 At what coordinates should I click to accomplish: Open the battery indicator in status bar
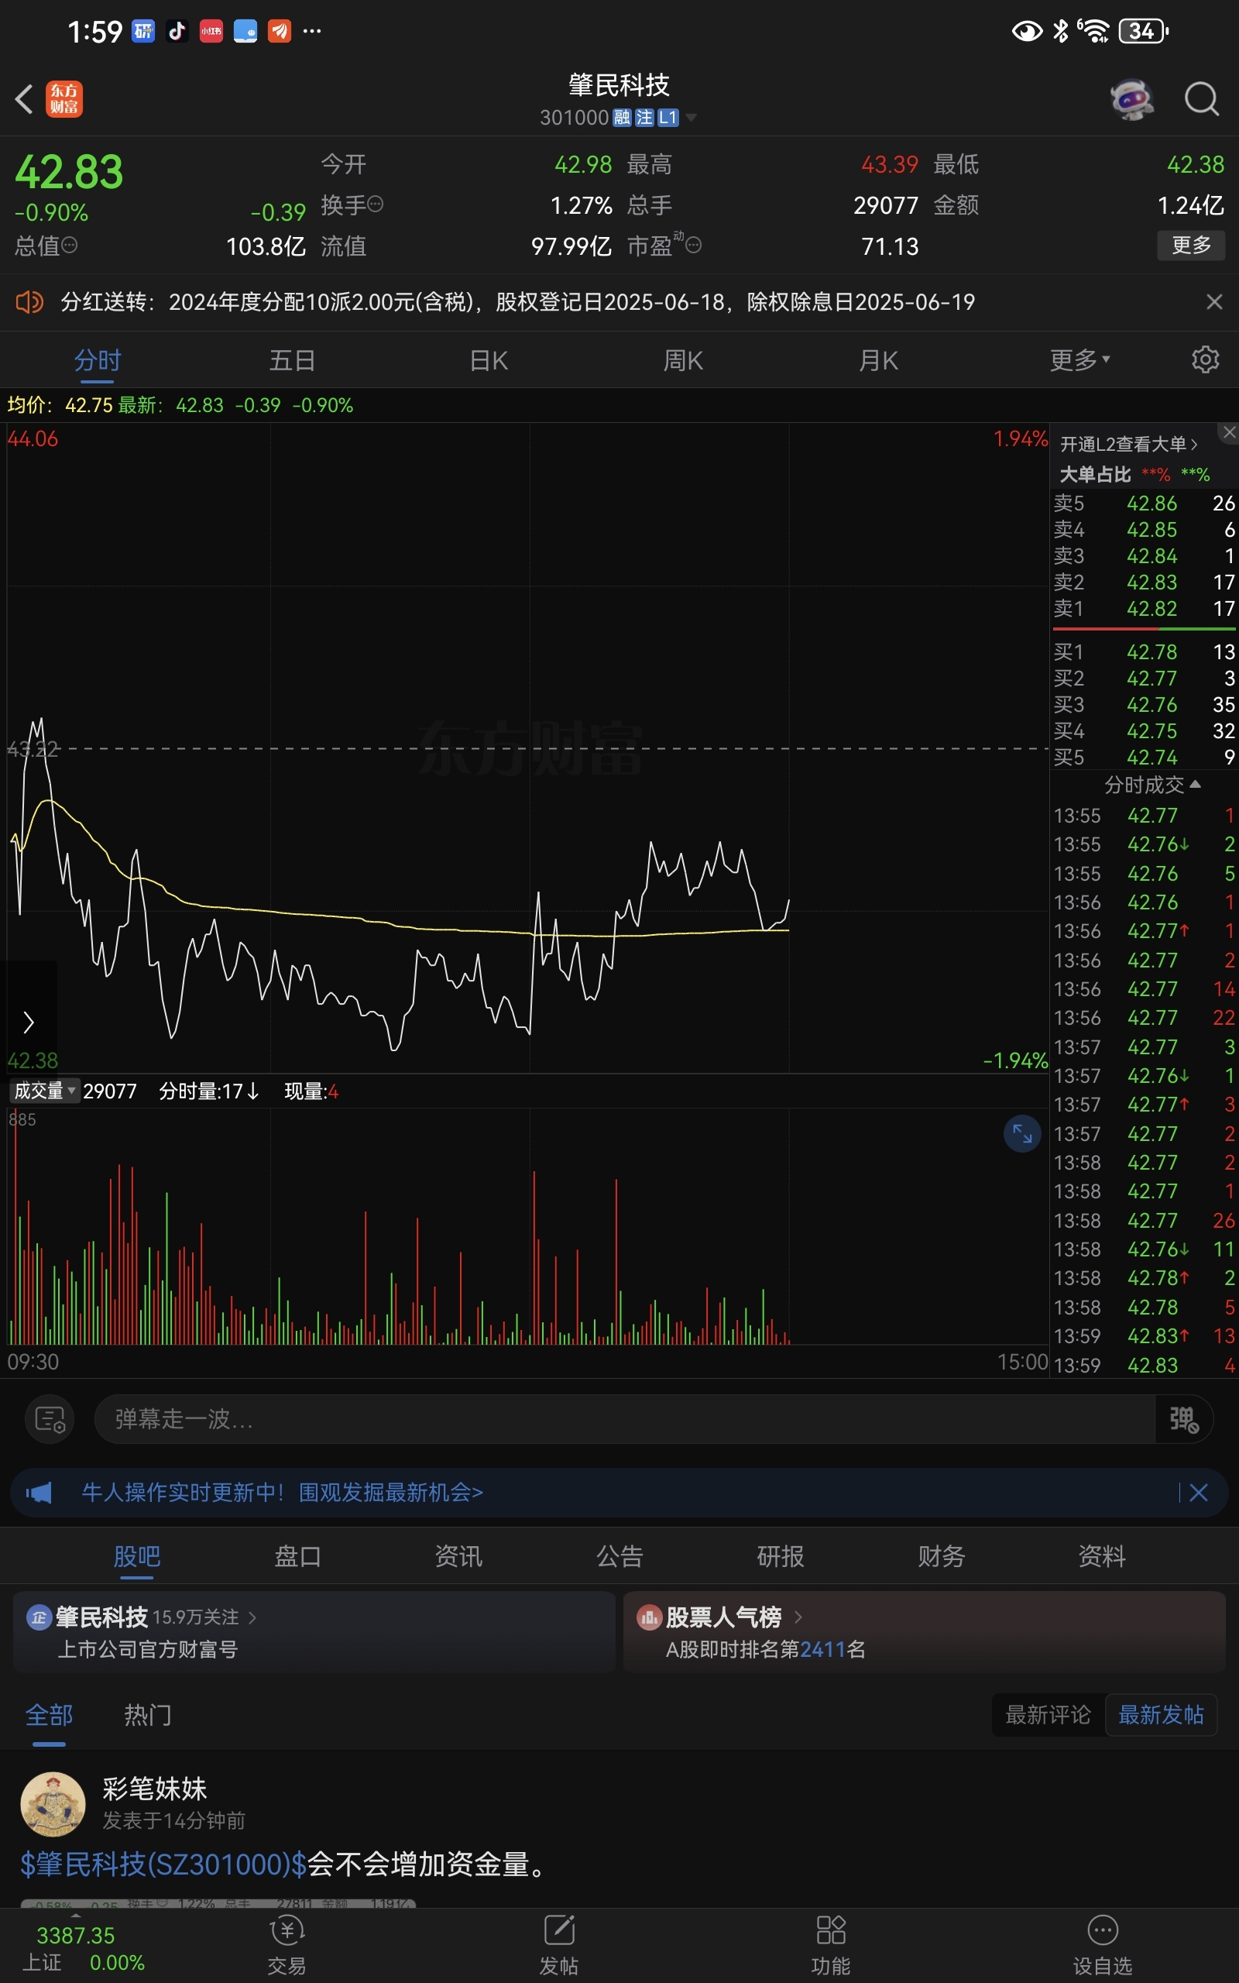pyautogui.click(x=1143, y=31)
